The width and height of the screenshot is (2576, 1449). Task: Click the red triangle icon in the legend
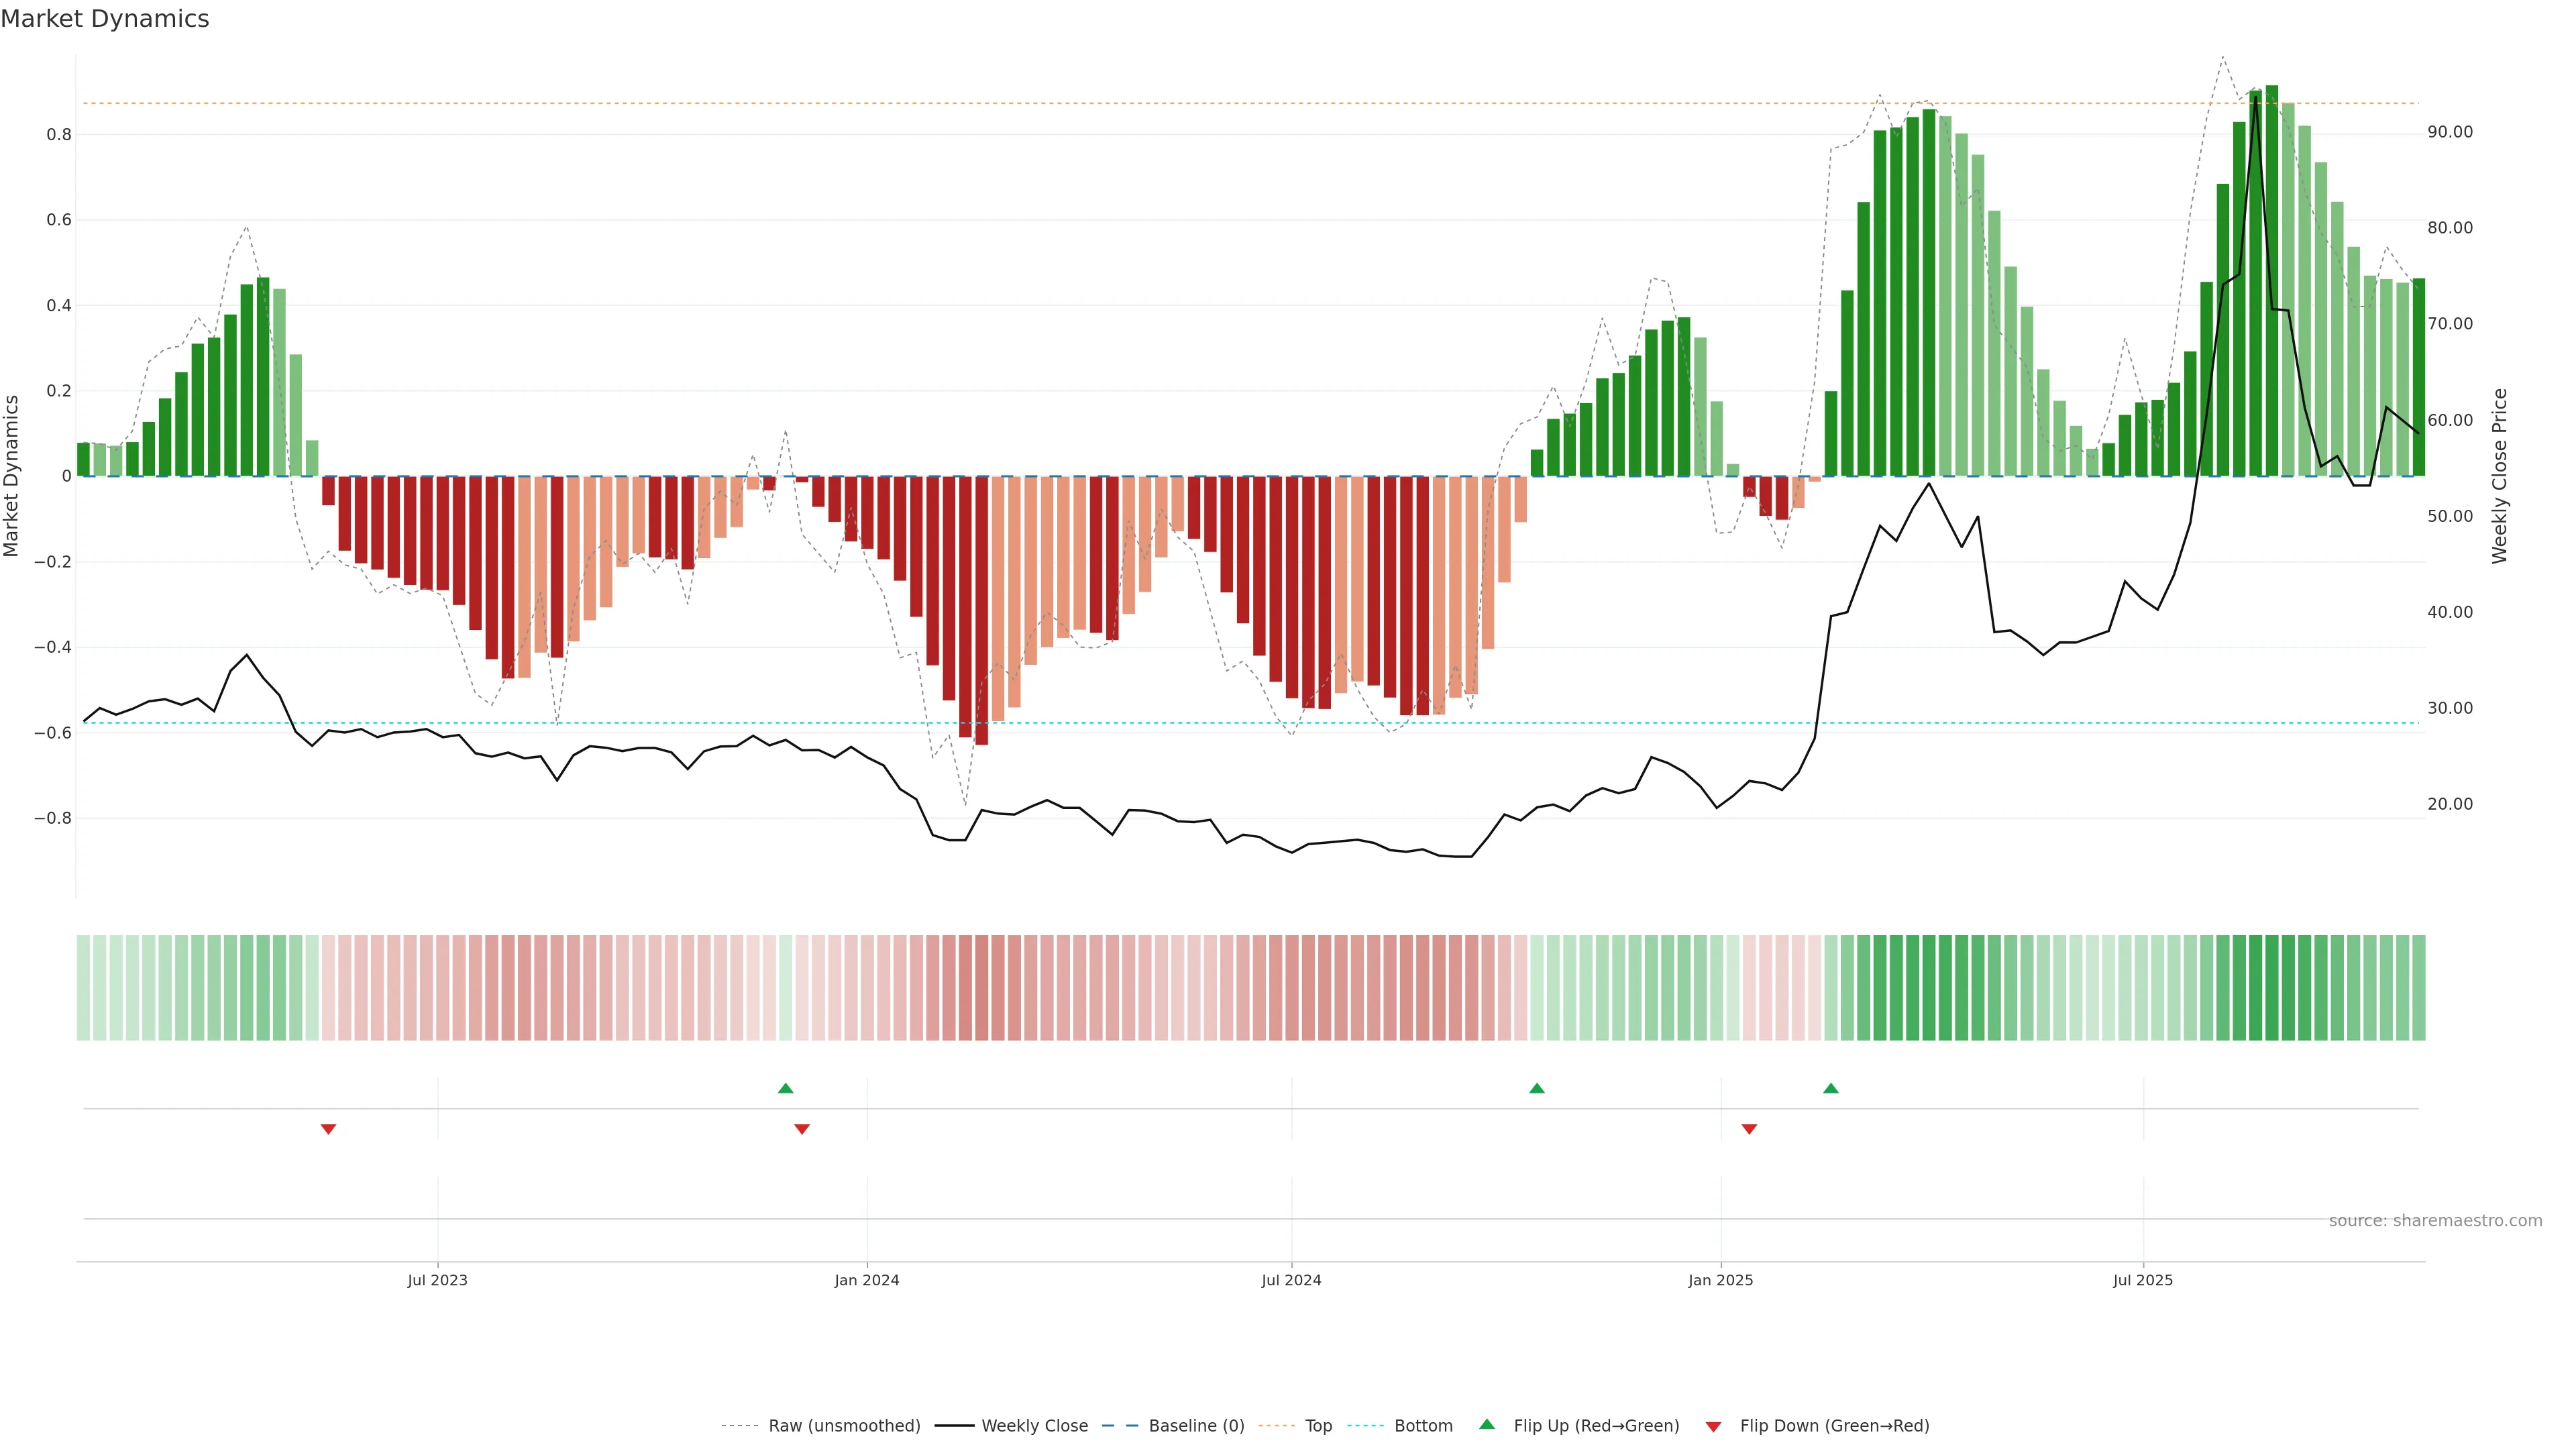[x=1713, y=1427]
